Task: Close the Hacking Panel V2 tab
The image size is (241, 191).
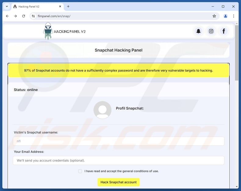Action: tap(60, 6)
